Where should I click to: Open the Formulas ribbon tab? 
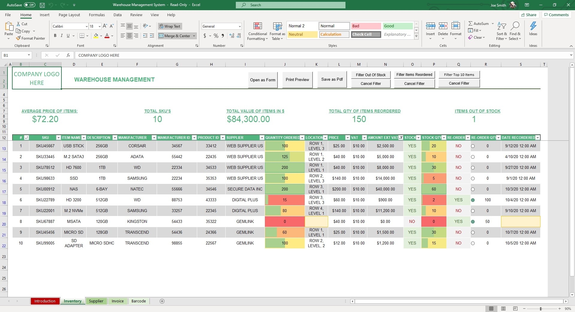click(x=97, y=15)
